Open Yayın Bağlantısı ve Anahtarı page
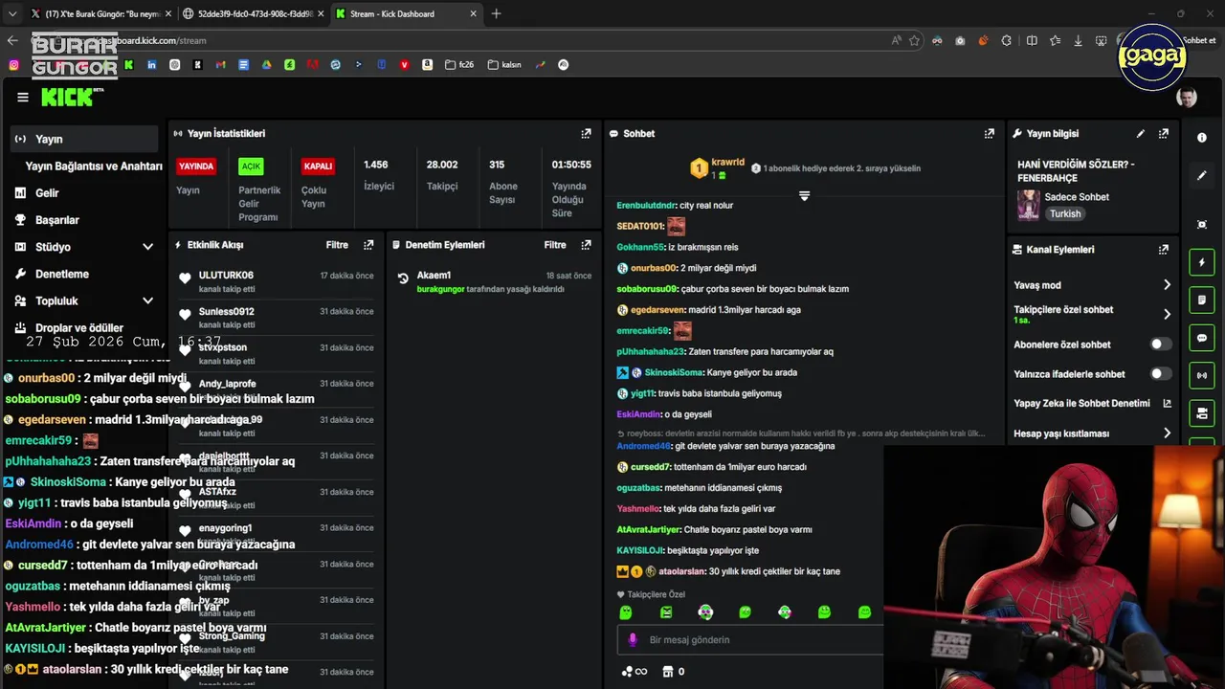1225x689 pixels. (x=94, y=166)
